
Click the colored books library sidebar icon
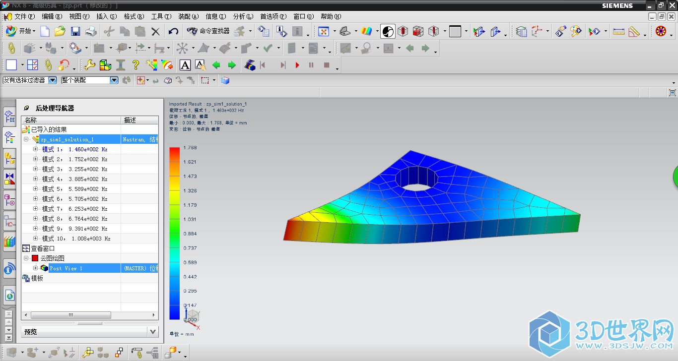(9, 241)
